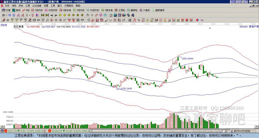
Task: Click the 收858460日线 status entry
Action: [x=242, y=131]
